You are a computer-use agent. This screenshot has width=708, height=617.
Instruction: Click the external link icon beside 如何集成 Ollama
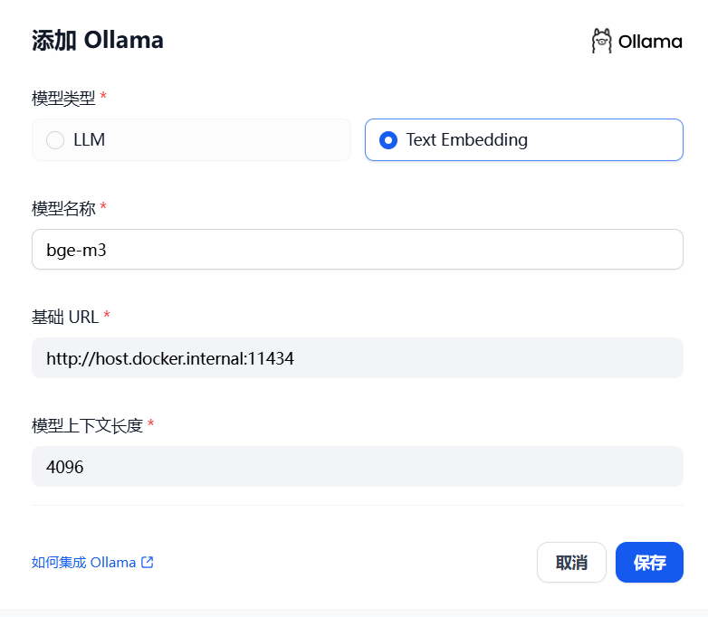[148, 562]
